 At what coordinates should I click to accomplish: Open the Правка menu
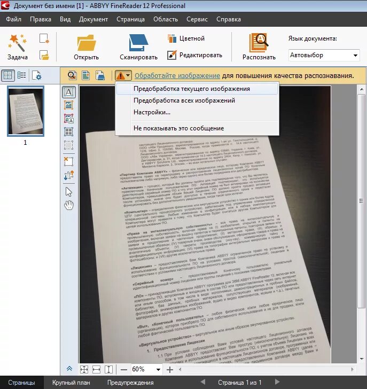[41, 19]
